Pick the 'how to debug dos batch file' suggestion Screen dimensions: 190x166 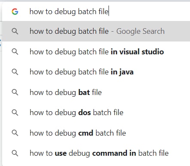pos(96,113)
